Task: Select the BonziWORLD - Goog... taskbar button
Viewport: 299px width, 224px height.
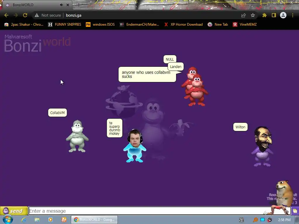Action: 94,220
